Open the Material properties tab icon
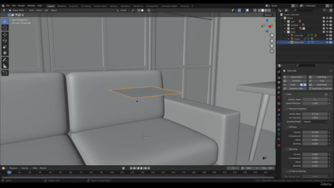This screenshot has height=188, width=334. click(x=279, y=139)
